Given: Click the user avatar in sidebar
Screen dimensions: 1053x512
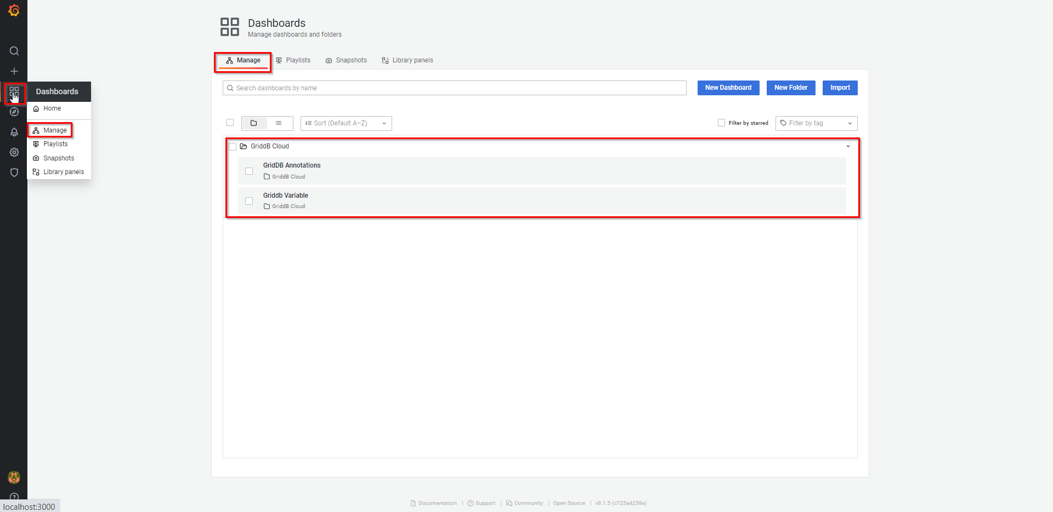Looking at the screenshot, I should tap(14, 477).
